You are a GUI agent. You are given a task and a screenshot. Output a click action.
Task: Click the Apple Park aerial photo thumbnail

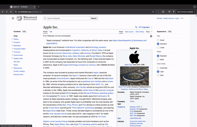click(134, 76)
